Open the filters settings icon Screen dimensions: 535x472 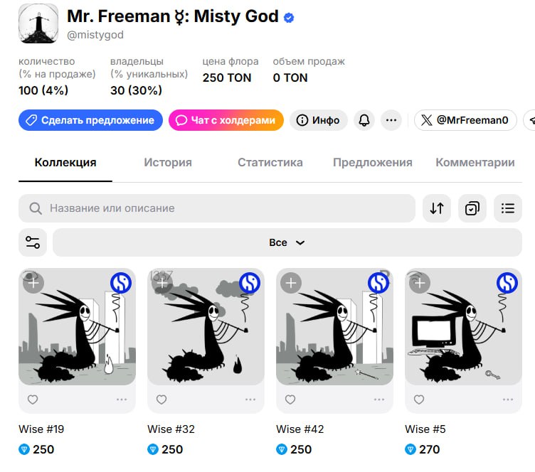[x=33, y=242]
